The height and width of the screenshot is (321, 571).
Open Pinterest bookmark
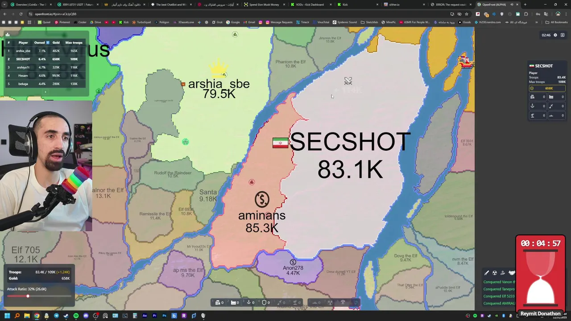pyautogui.click(x=62, y=22)
